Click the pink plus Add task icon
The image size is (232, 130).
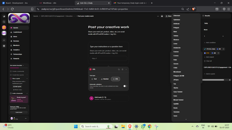(x=91, y=98)
